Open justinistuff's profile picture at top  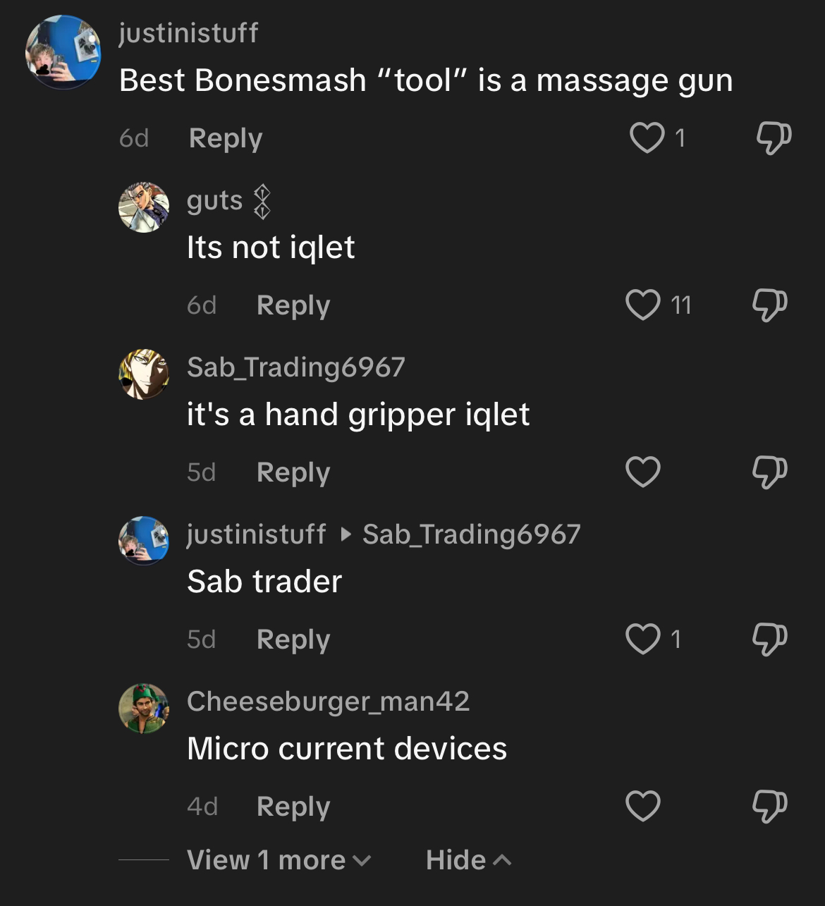tap(63, 52)
